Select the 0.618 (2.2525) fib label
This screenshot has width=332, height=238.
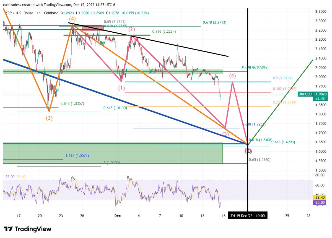(116, 26)
